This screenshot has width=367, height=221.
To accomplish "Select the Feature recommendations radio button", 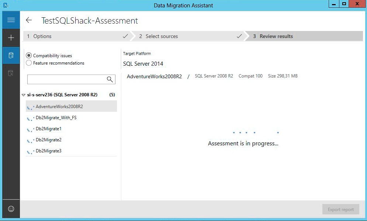I will click(x=29, y=63).
